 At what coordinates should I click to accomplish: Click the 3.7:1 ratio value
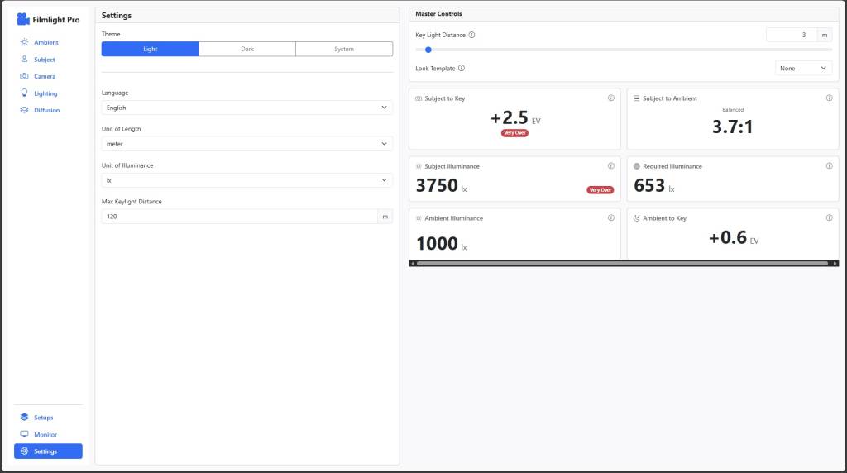click(733, 127)
